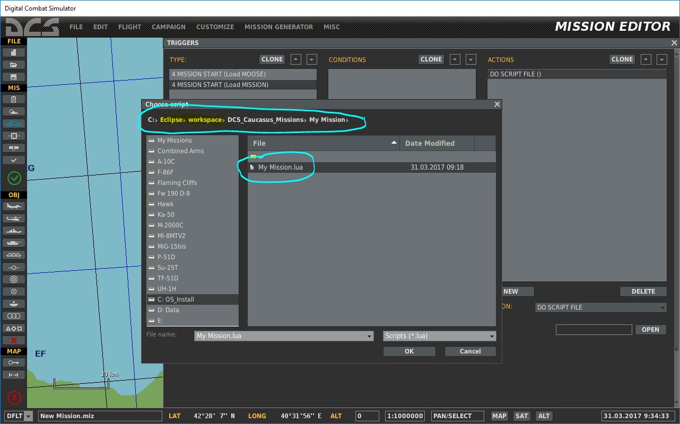Open the CAMPAIGN menu

(x=169, y=26)
